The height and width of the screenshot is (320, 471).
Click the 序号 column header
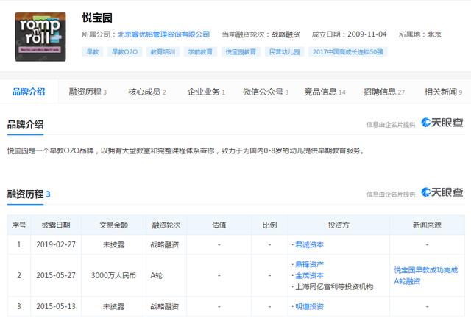click(x=19, y=225)
